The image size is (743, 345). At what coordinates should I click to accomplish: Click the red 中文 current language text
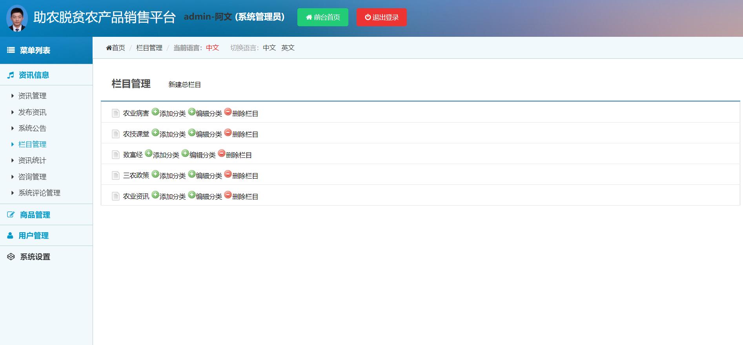pyautogui.click(x=212, y=48)
